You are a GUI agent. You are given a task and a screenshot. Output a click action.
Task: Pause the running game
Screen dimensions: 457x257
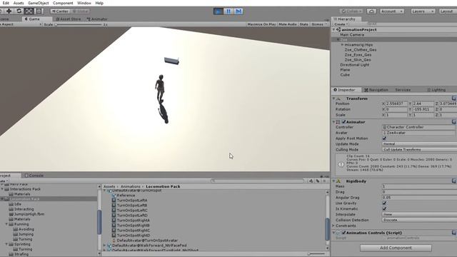pos(228,11)
